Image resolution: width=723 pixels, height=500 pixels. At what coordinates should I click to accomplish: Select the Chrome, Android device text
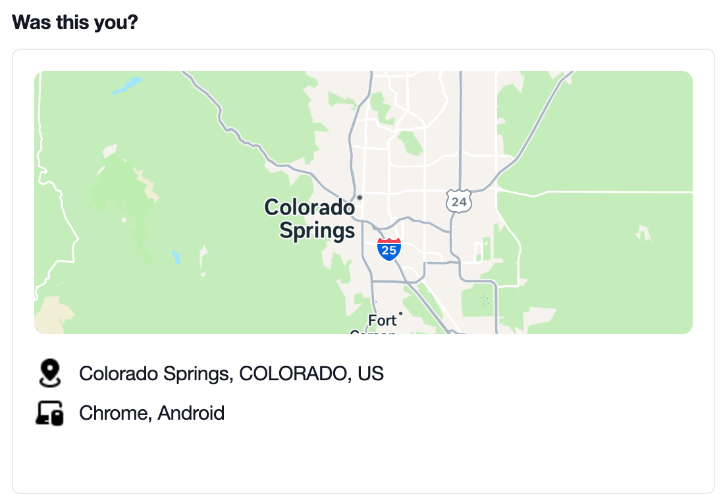tap(151, 413)
